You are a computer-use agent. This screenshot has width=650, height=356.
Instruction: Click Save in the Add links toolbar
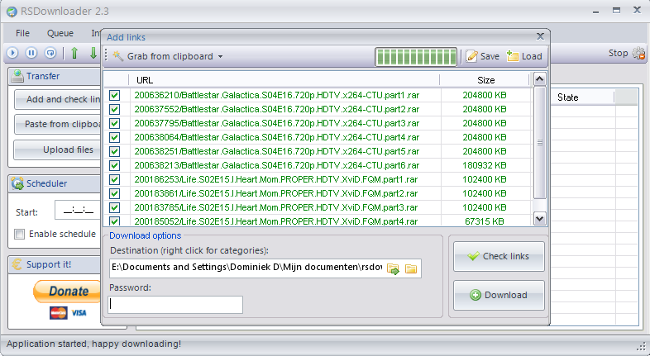click(482, 56)
